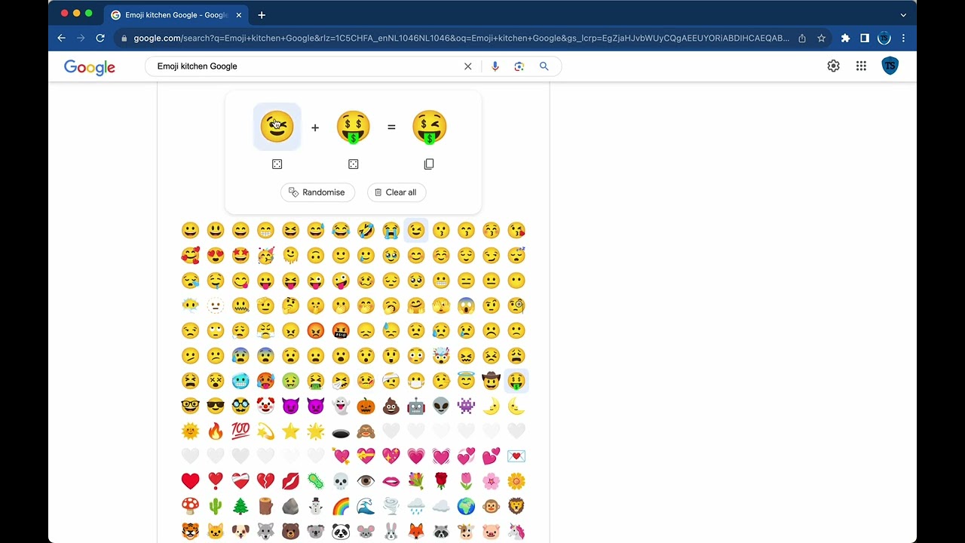The width and height of the screenshot is (965, 543).
Task: Pick the grey alien emoji
Action: [x=441, y=406]
